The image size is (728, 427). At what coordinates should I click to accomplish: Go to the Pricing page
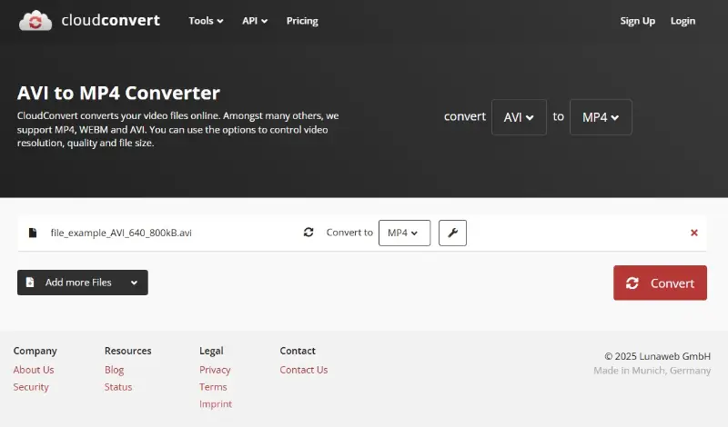(302, 21)
